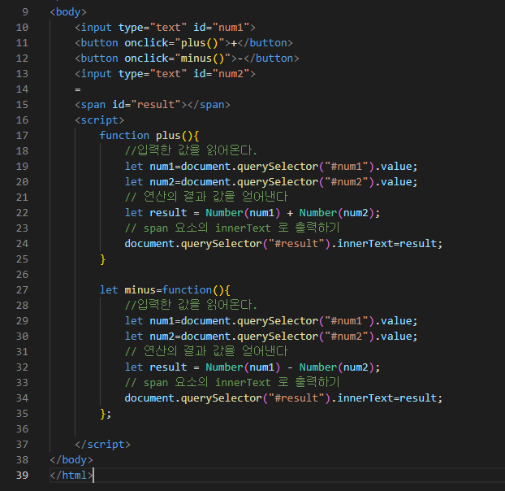Click 'let num2=' statement on line 30
505x491 pixels.
pyautogui.click(x=271, y=337)
